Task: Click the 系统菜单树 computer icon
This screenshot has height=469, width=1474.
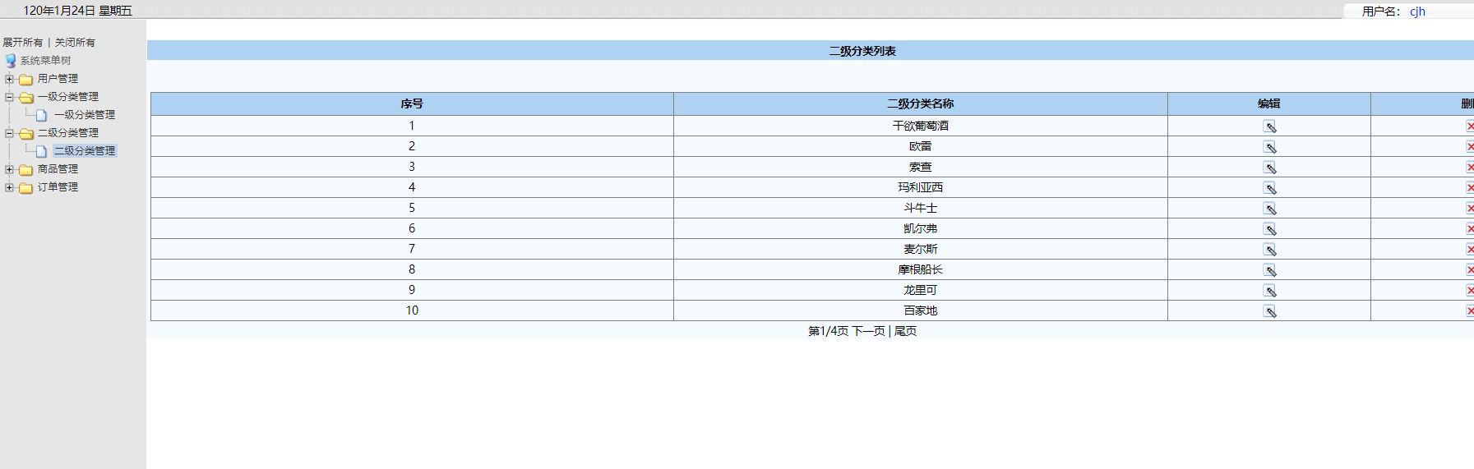Action: click(11, 61)
